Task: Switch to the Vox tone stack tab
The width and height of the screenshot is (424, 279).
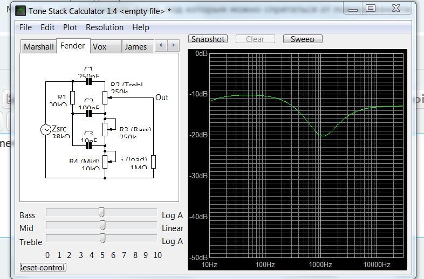Action: 100,47
